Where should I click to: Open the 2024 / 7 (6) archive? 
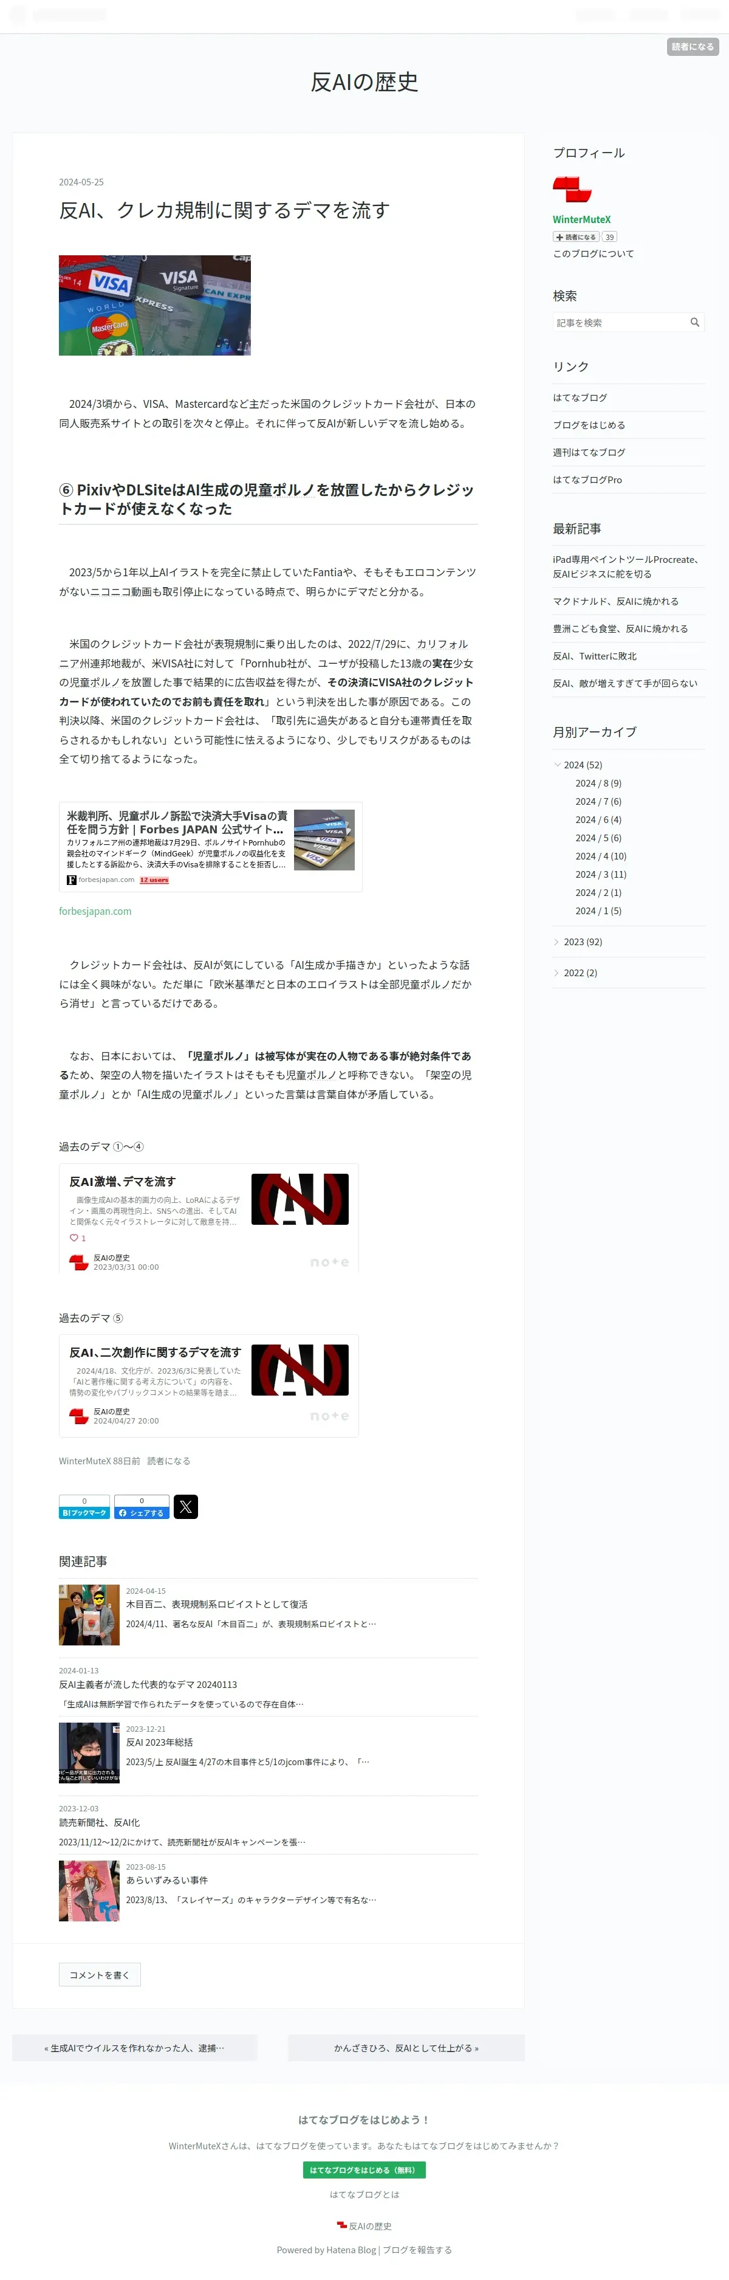point(598,801)
